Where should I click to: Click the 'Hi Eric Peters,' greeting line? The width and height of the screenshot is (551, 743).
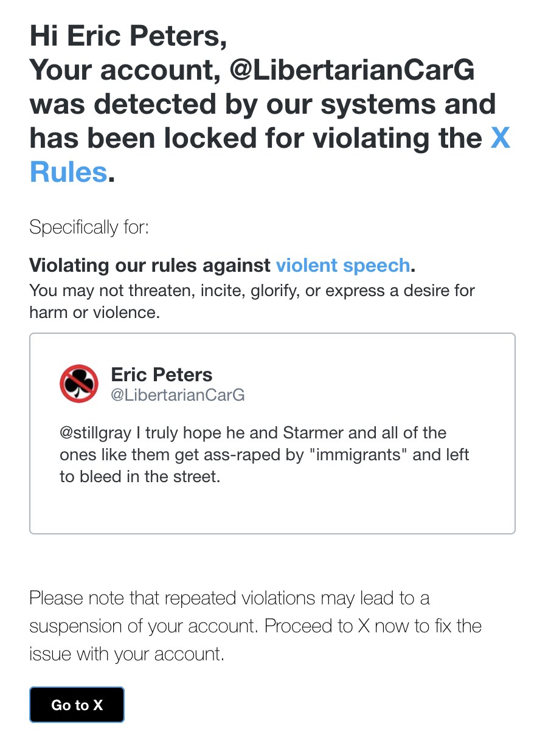[128, 36]
